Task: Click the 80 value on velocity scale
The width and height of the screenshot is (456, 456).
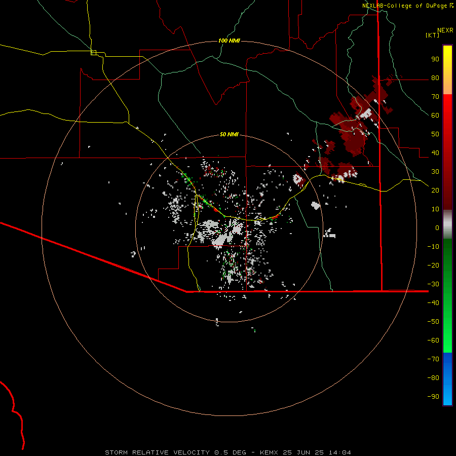Action: tap(435, 78)
